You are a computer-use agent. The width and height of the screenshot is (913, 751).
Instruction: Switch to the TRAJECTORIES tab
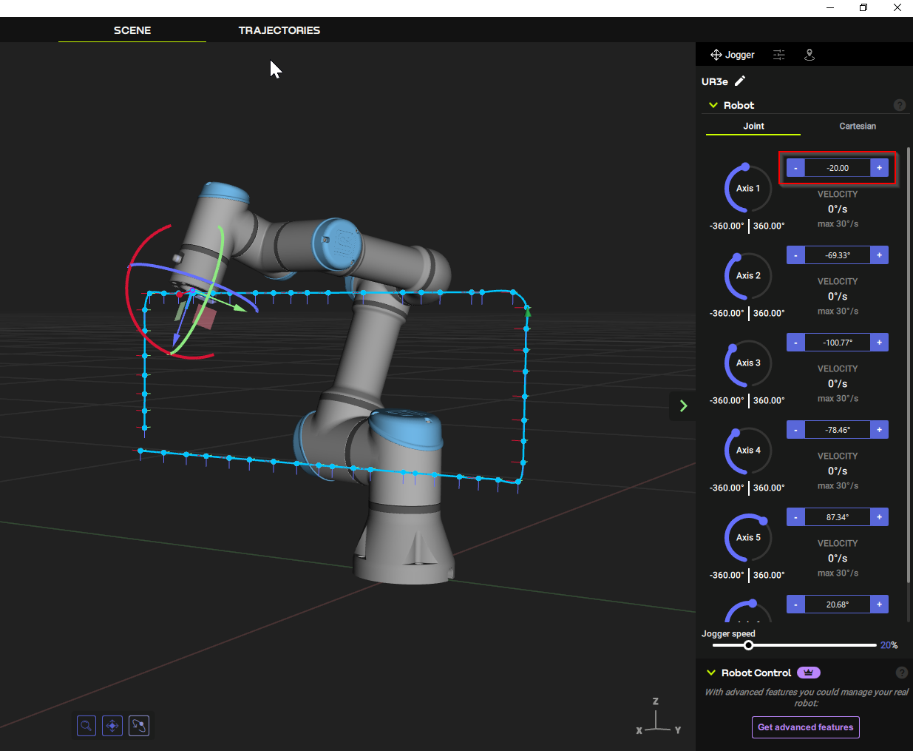point(279,30)
